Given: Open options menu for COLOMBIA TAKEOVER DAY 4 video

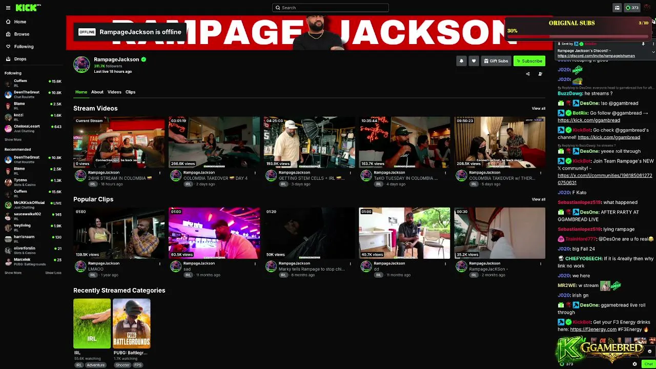Looking at the screenshot, I should [255, 173].
